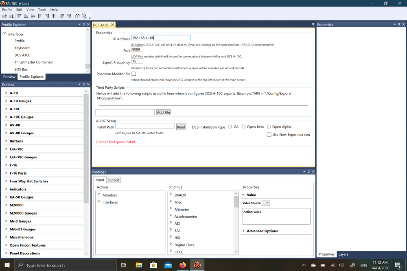
Task: Select the Open Beta installation type
Action: 243,127
